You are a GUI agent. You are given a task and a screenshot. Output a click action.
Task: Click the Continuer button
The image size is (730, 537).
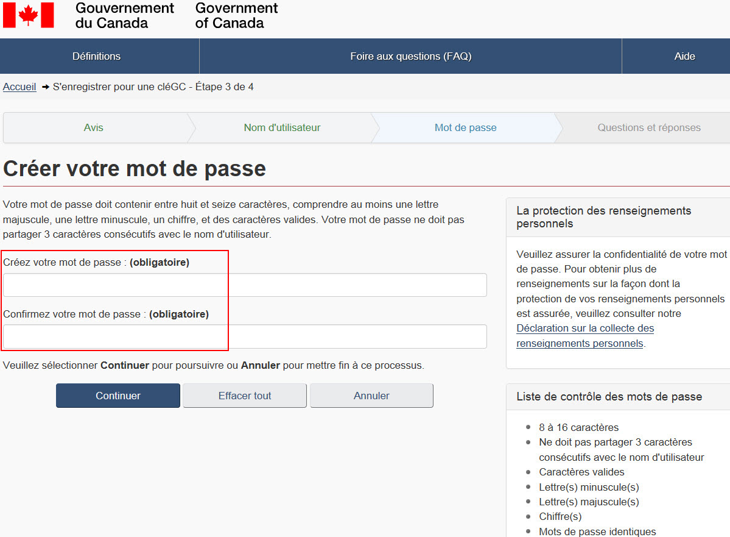[x=118, y=396]
